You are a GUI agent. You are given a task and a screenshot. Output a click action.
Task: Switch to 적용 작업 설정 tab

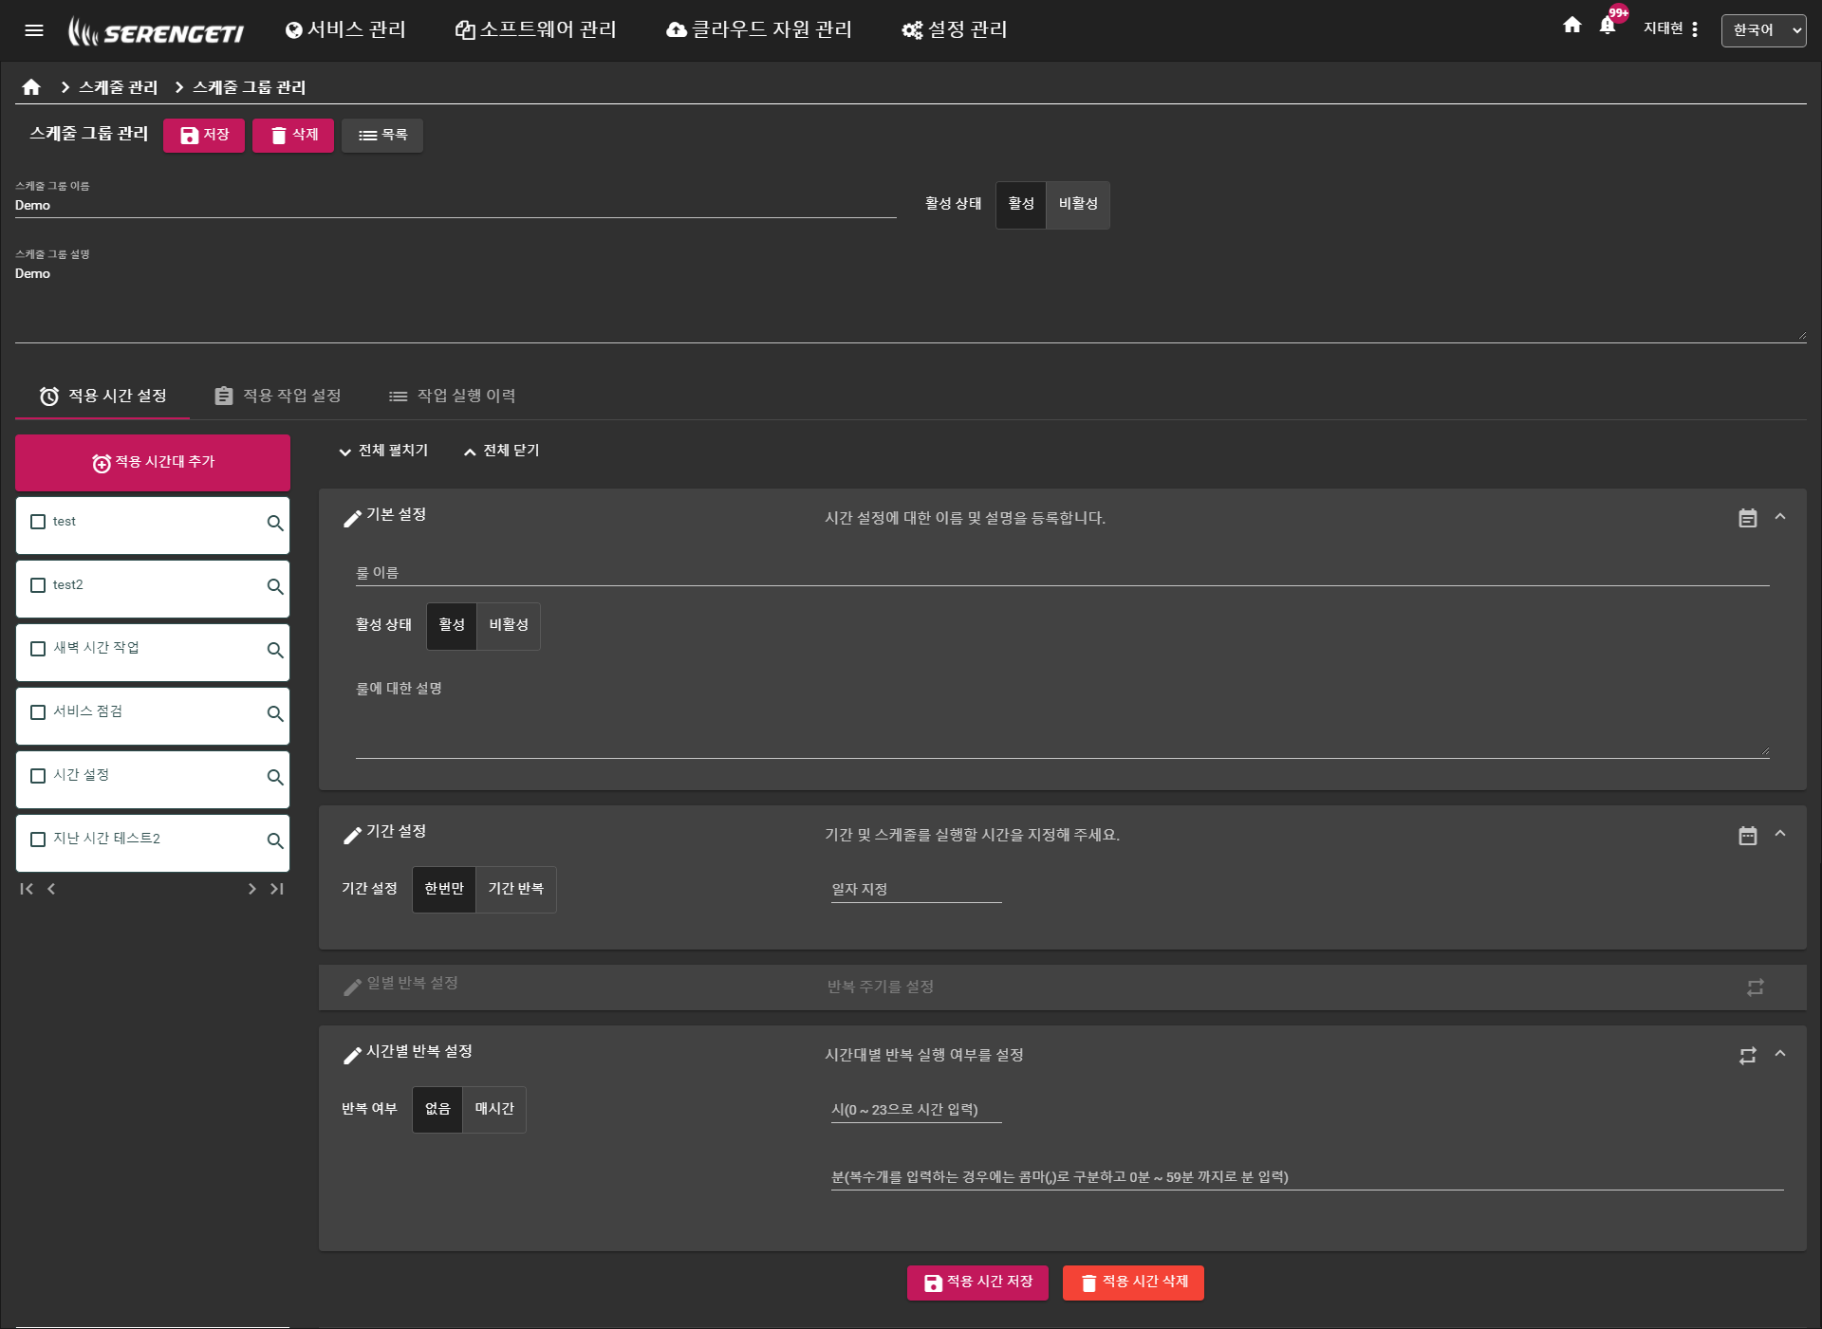coord(278,396)
